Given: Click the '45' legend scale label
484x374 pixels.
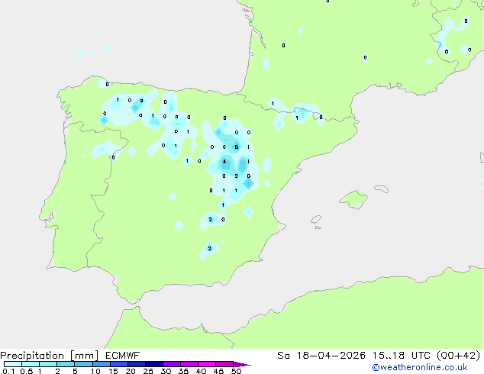Looking at the screenshot, I should [x=218, y=371].
